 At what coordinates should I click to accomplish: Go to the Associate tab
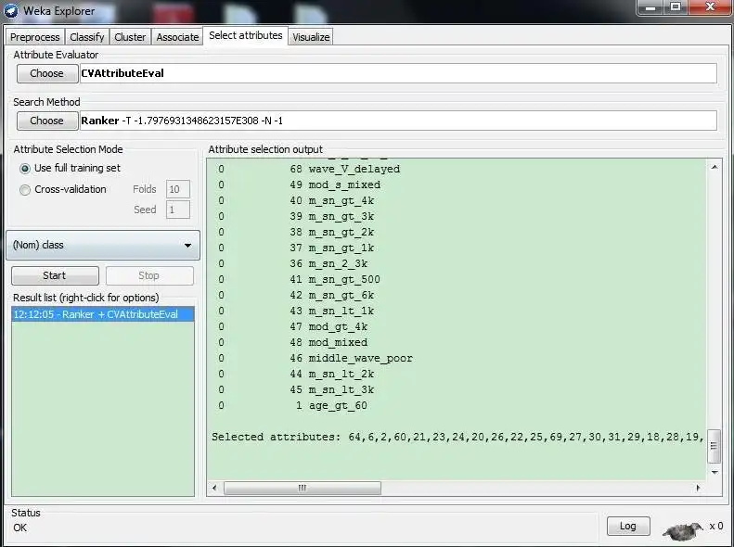click(177, 37)
